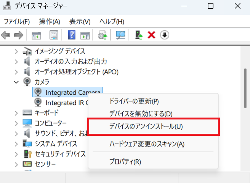Click the セキュリティ デバイス key icon
This screenshot has height=183, width=250.
coord(27,154)
